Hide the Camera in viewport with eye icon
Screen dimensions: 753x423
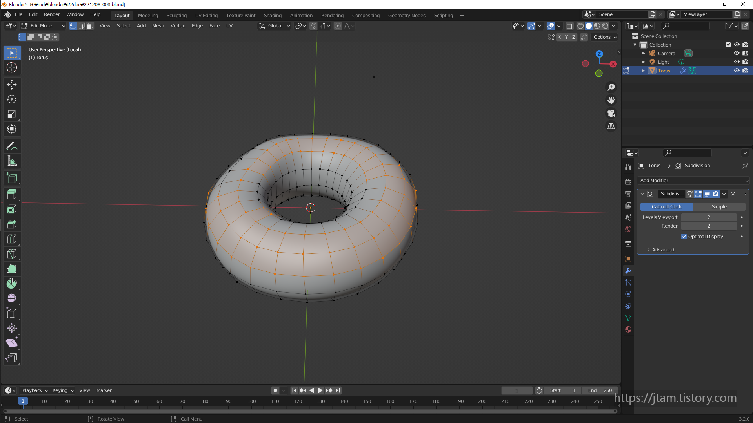[x=737, y=53]
